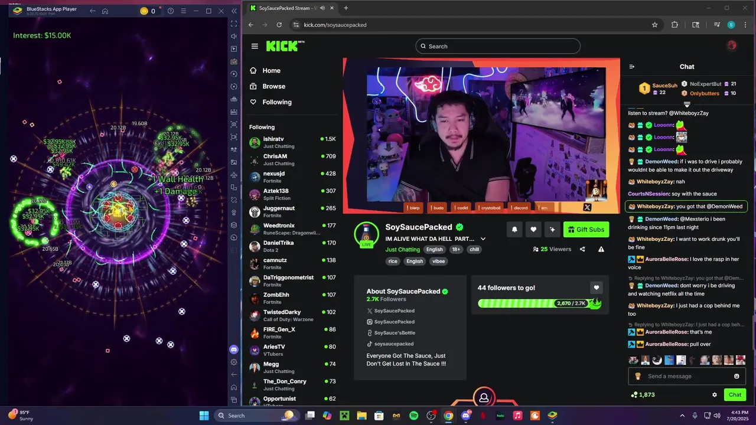Screen dimensions: 756x425
Task: Click the 'vibee' tag
Action: coord(438,261)
